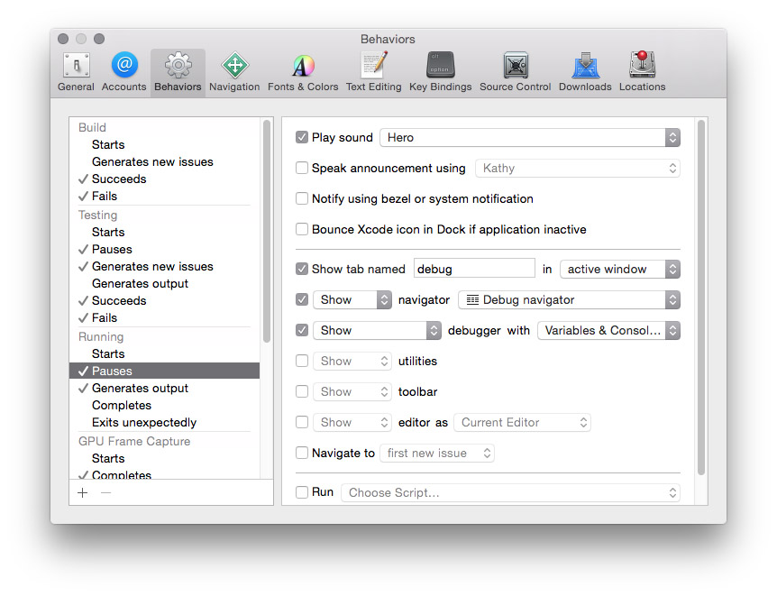Open Text Editing preferences icon

tap(374, 65)
